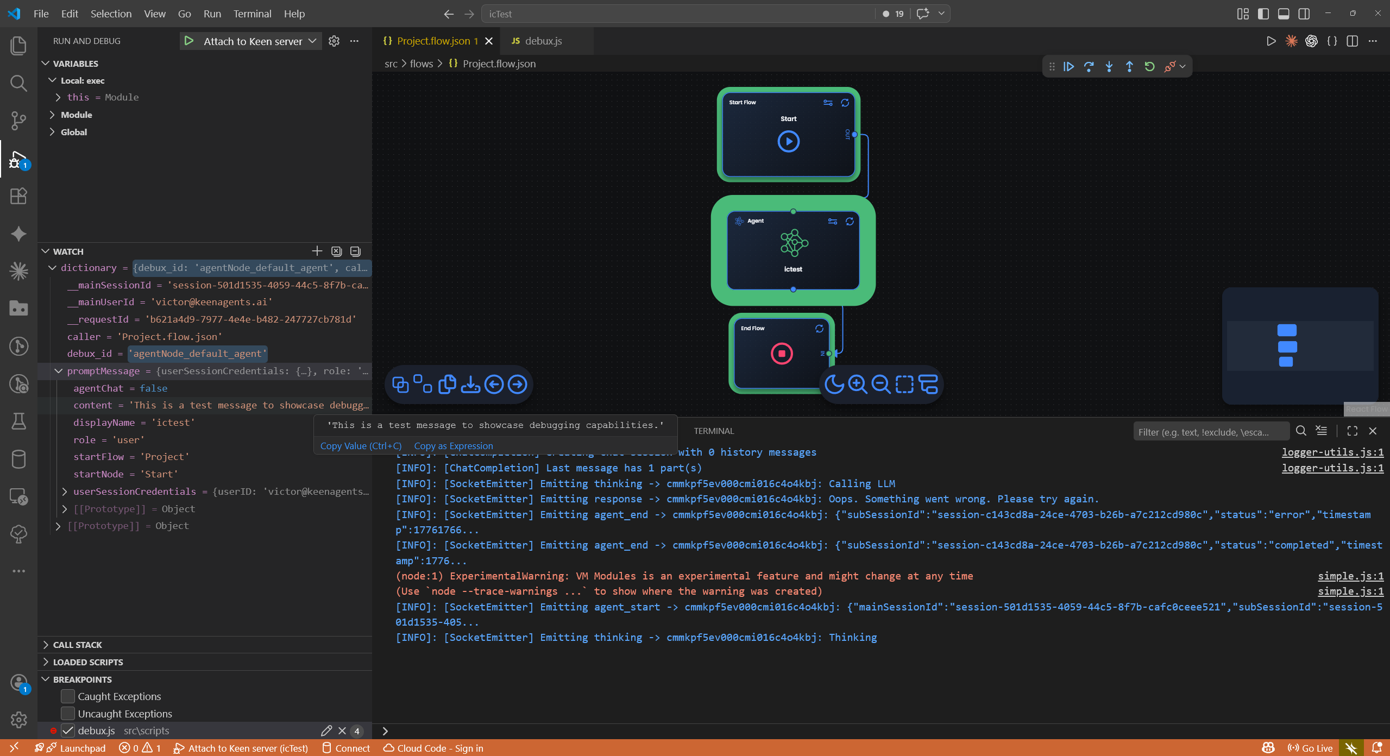This screenshot has height=756, width=1390.
Task: Click the green Start Debugging play icon
Action: (189, 41)
